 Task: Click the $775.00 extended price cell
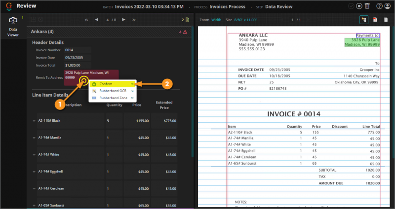[164, 121]
